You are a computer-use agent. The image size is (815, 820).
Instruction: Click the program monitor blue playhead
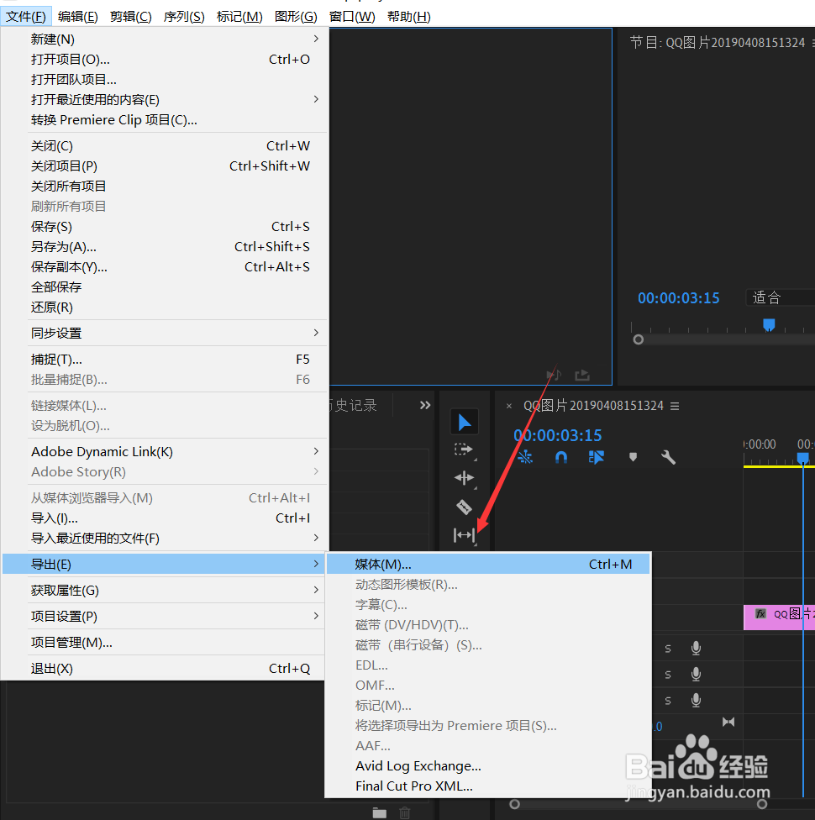point(769,325)
